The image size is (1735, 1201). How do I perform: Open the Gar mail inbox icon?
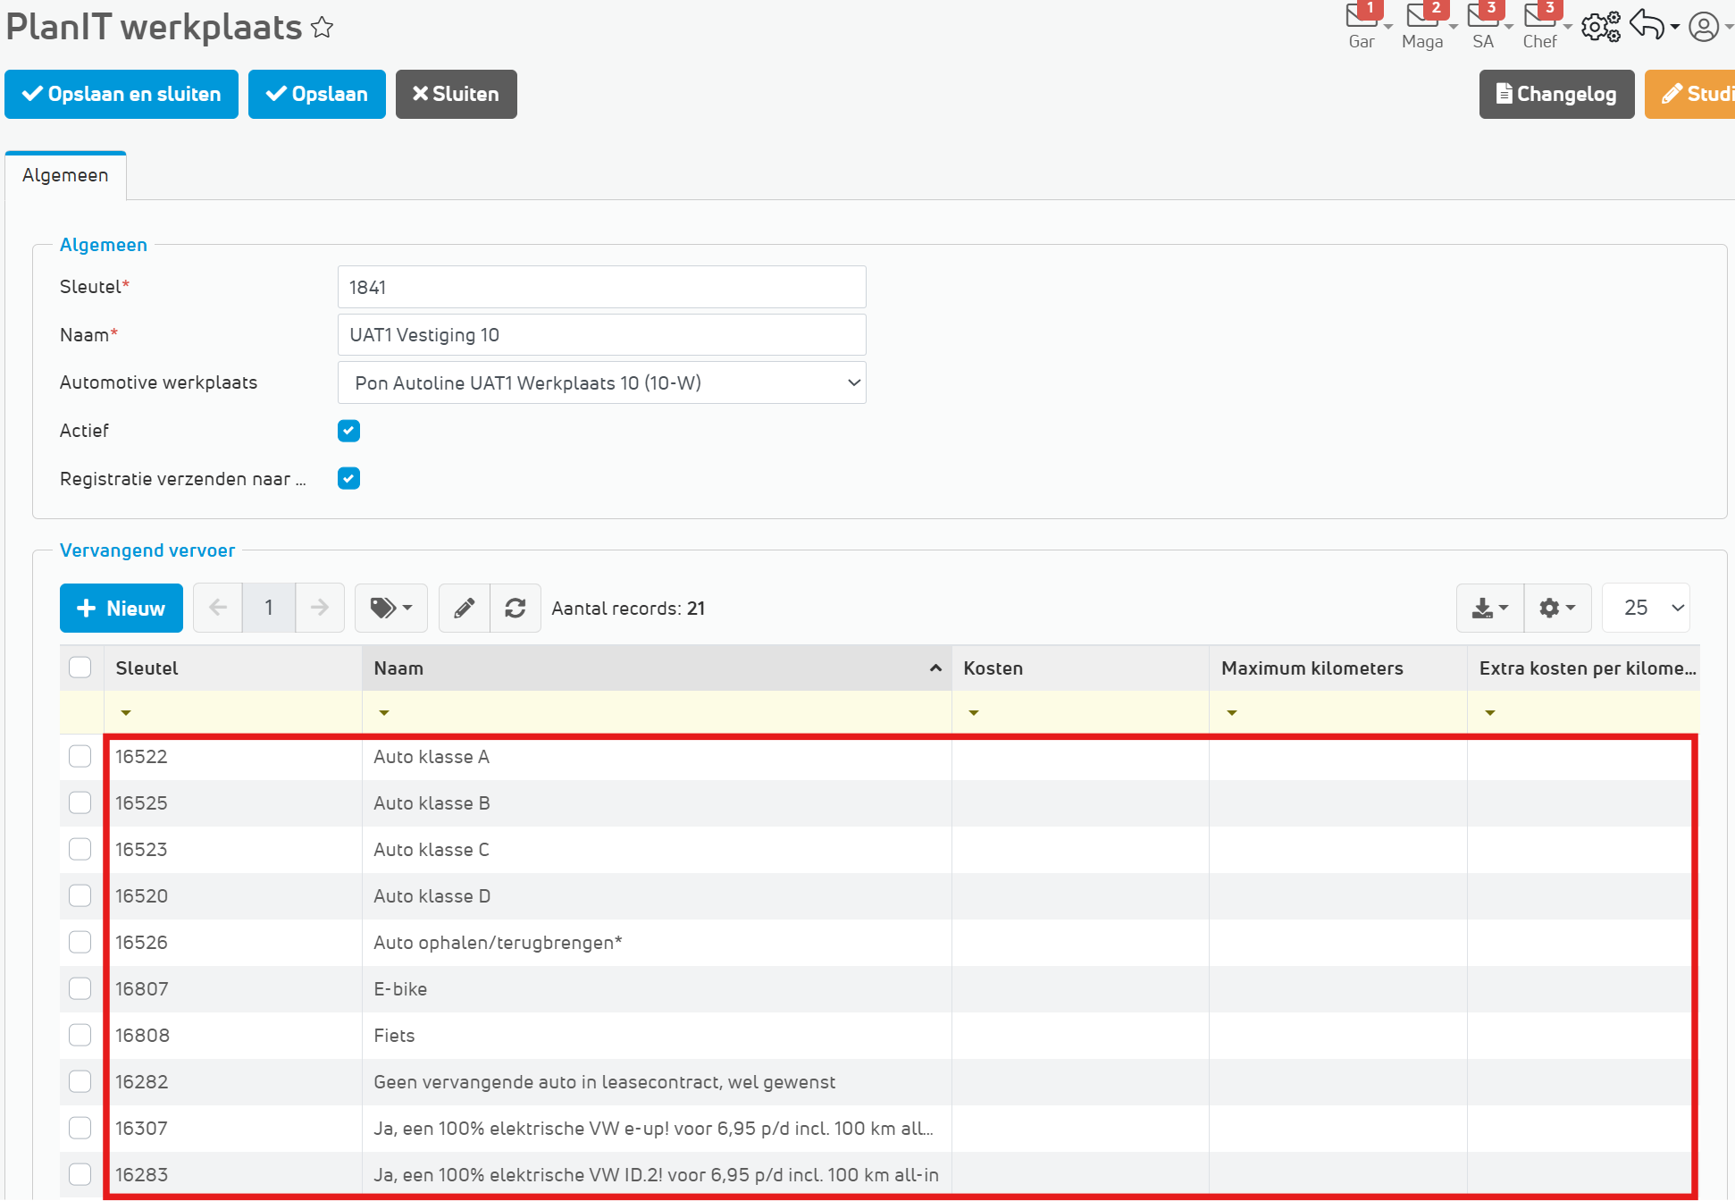coord(1362,18)
